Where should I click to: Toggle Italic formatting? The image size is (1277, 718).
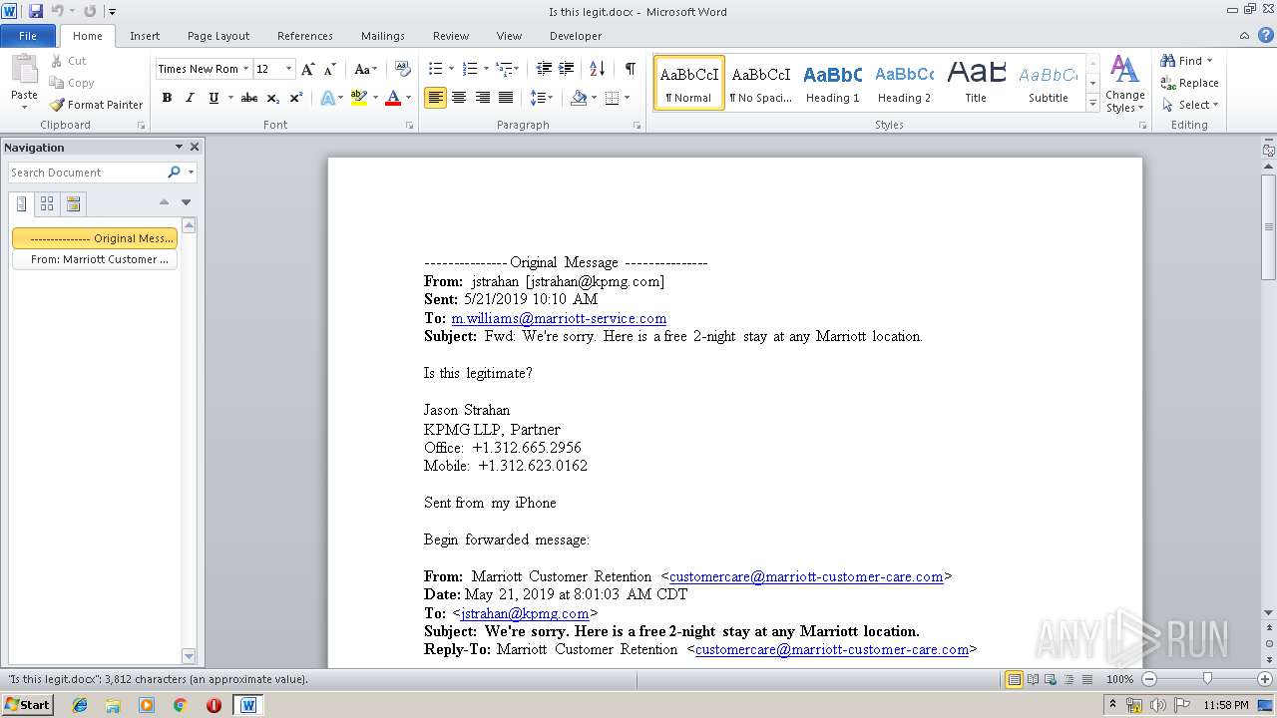190,98
